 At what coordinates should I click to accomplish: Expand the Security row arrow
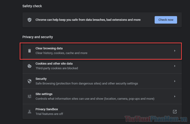[175, 81]
